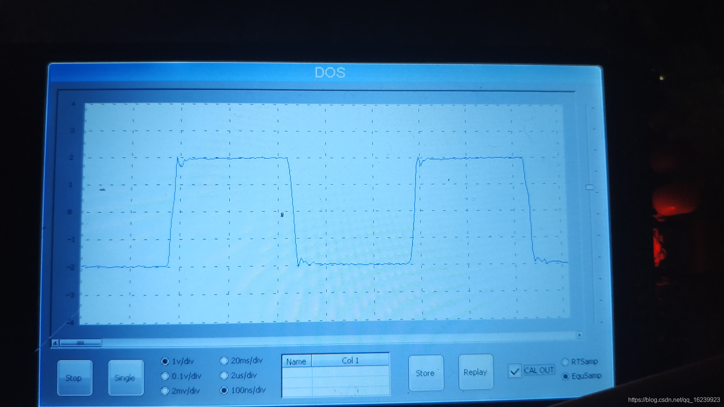Uncheck the CAL OUT checkbox
Screen dimensions: 724x407
pos(514,371)
